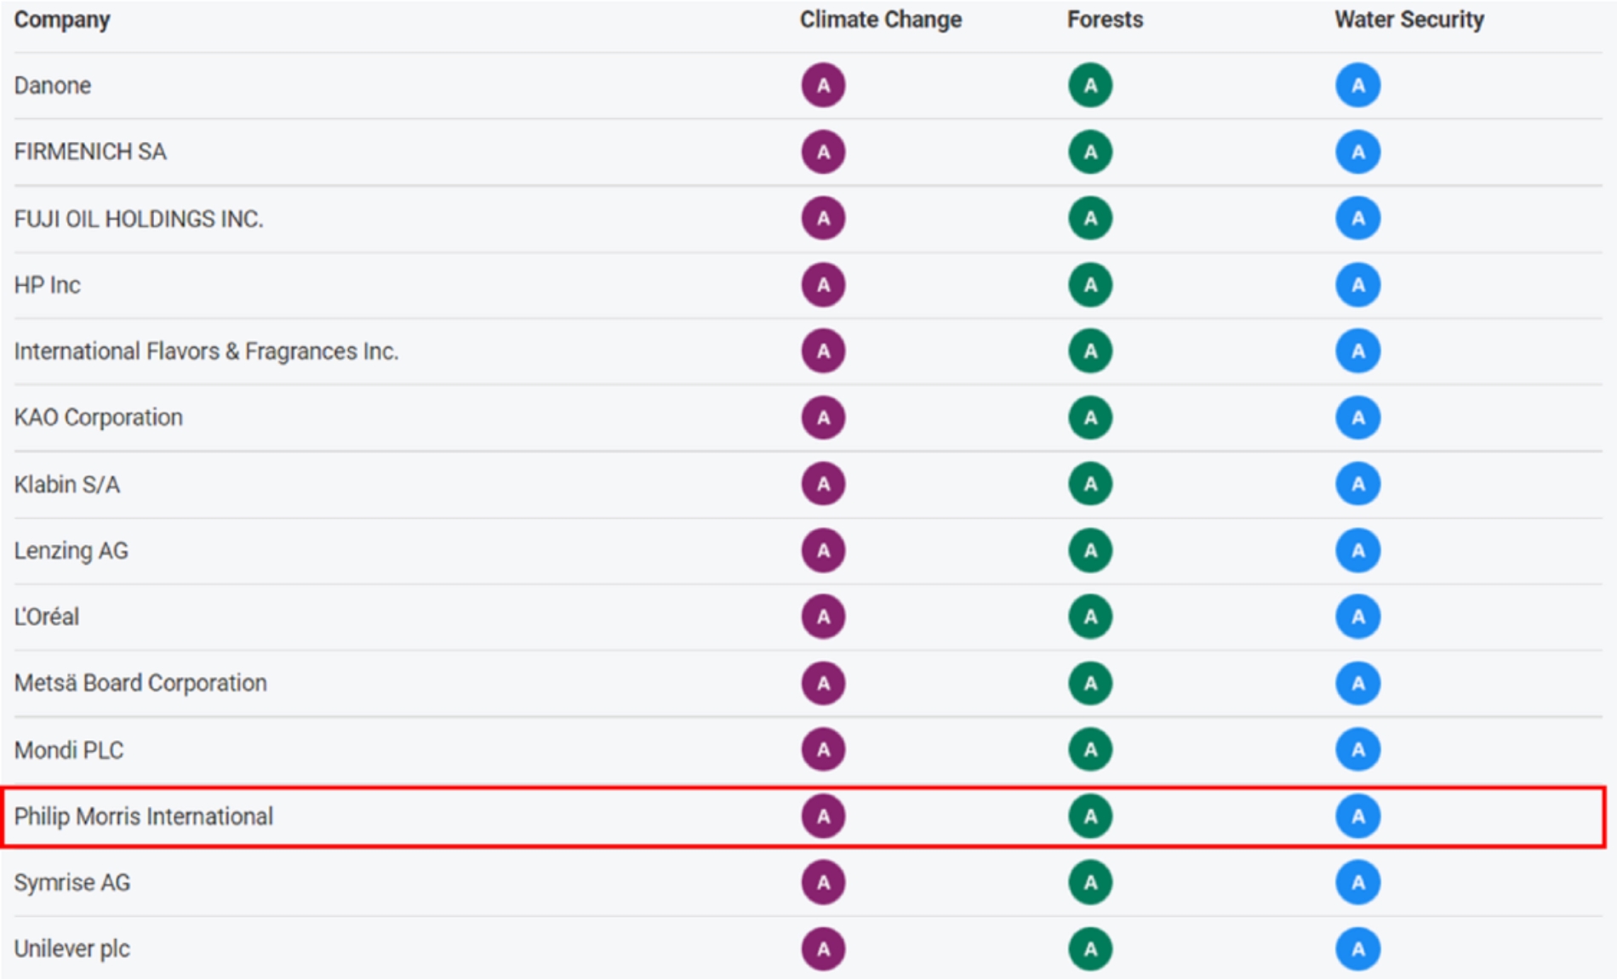Image resolution: width=1617 pixels, height=979 pixels.
Task: Click Lenzing AG's blue Water Security badge
Action: [1357, 550]
